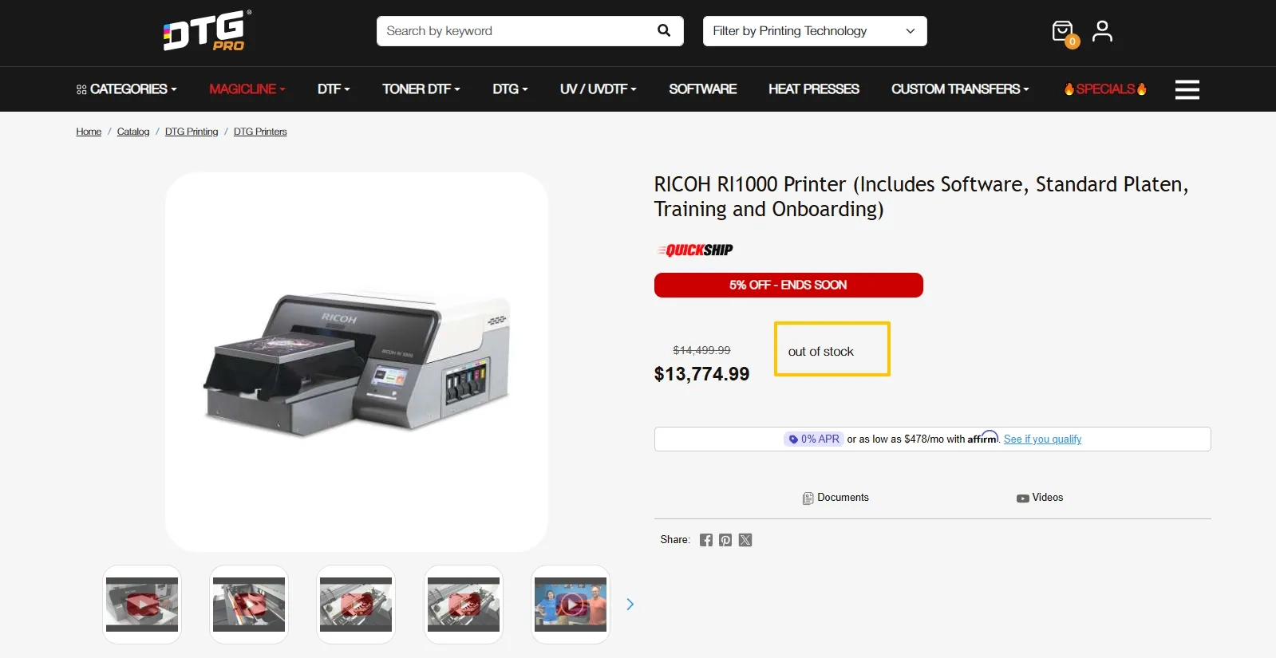Click the search magnifier icon
This screenshot has width=1276, height=658.
[x=664, y=30]
